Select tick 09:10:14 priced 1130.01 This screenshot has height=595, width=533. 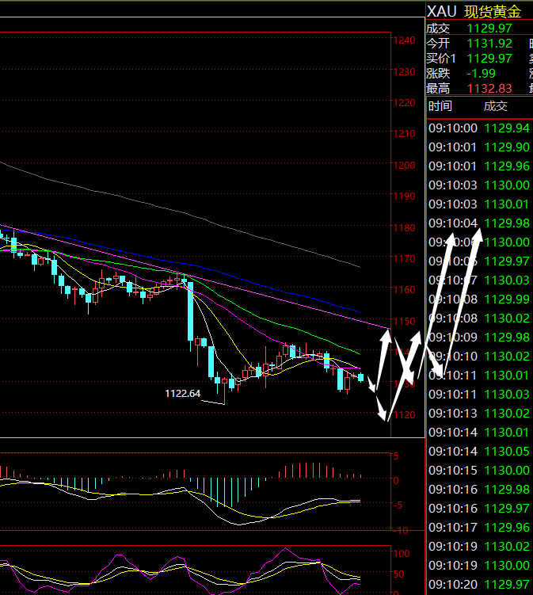tap(479, 433)
